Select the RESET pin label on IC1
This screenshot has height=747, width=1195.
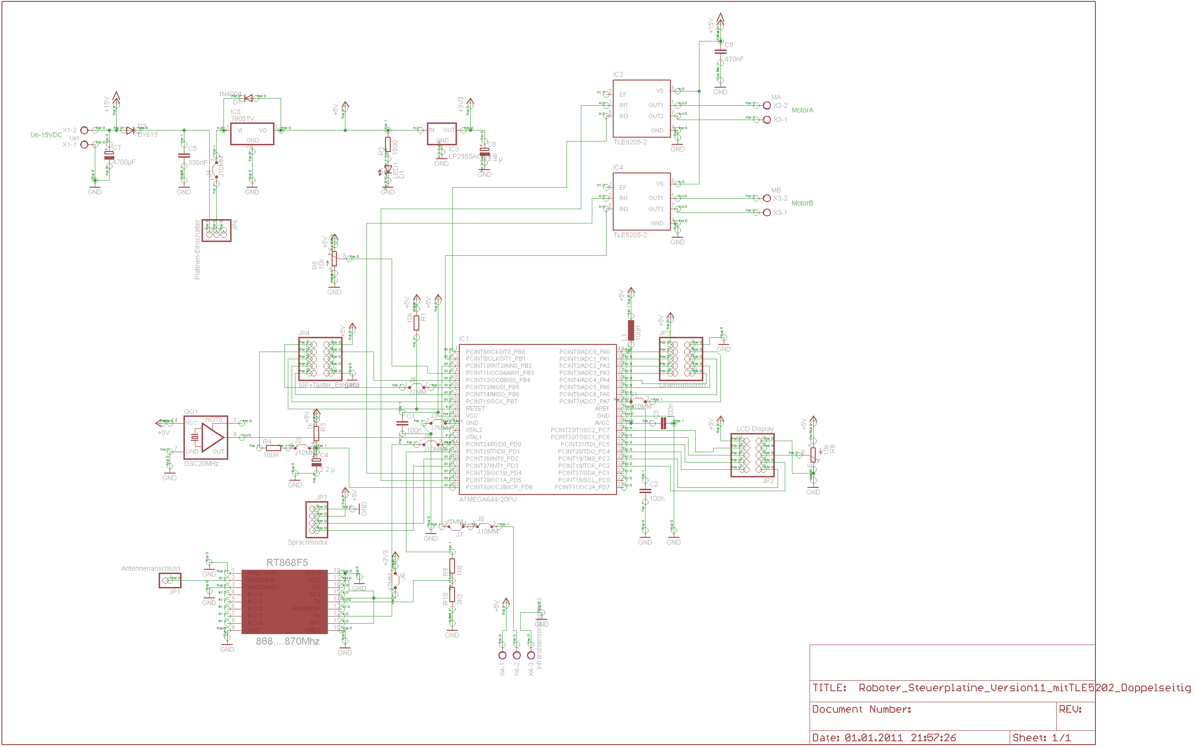[x=475, y=409]
